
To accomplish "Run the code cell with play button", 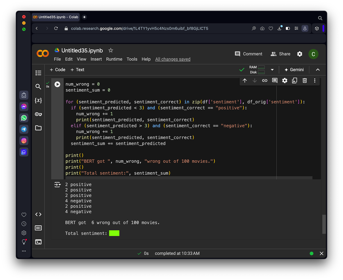I will (x=57, y=84).
